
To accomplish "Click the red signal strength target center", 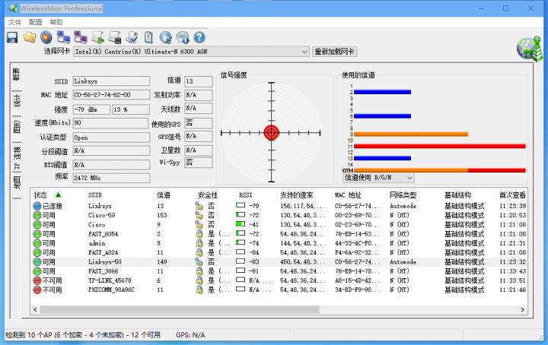I will coord(271,132).
